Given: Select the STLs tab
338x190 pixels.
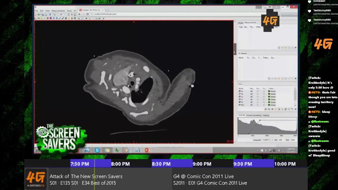Looking at the screenshot, I should click(240, 84).
